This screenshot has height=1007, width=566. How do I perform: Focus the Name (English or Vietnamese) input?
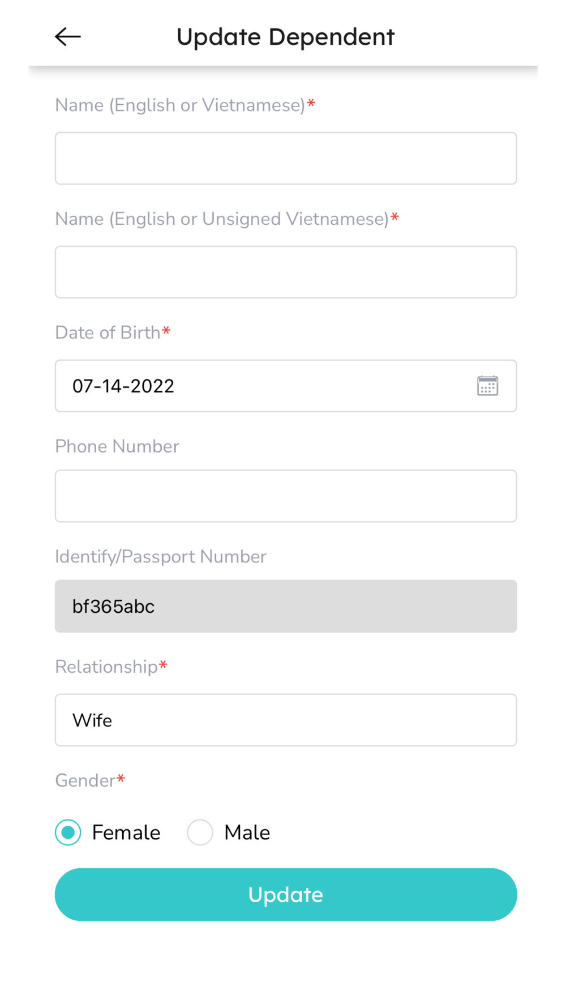(285, 159)
